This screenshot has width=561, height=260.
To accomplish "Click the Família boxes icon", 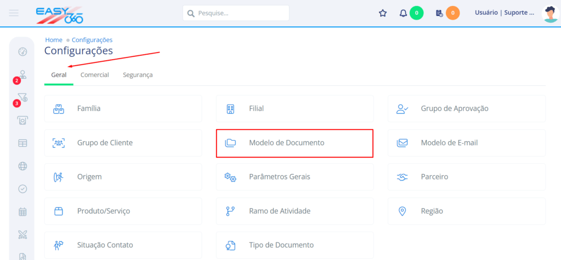I will point(58,109).
